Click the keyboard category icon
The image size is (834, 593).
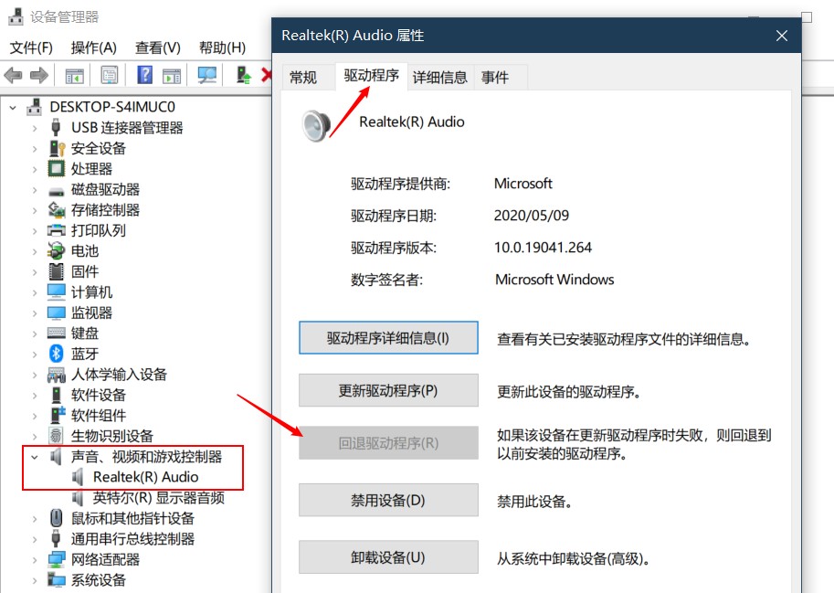click(56, 334)
